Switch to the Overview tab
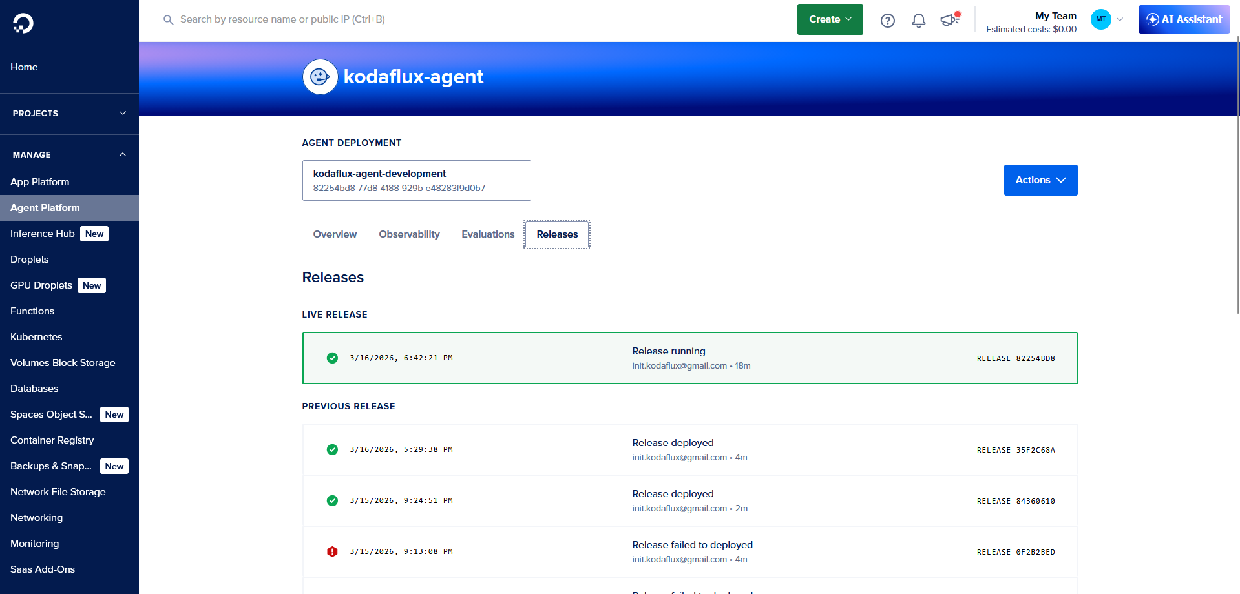The image size is (1240, 594). click(335, 234)
